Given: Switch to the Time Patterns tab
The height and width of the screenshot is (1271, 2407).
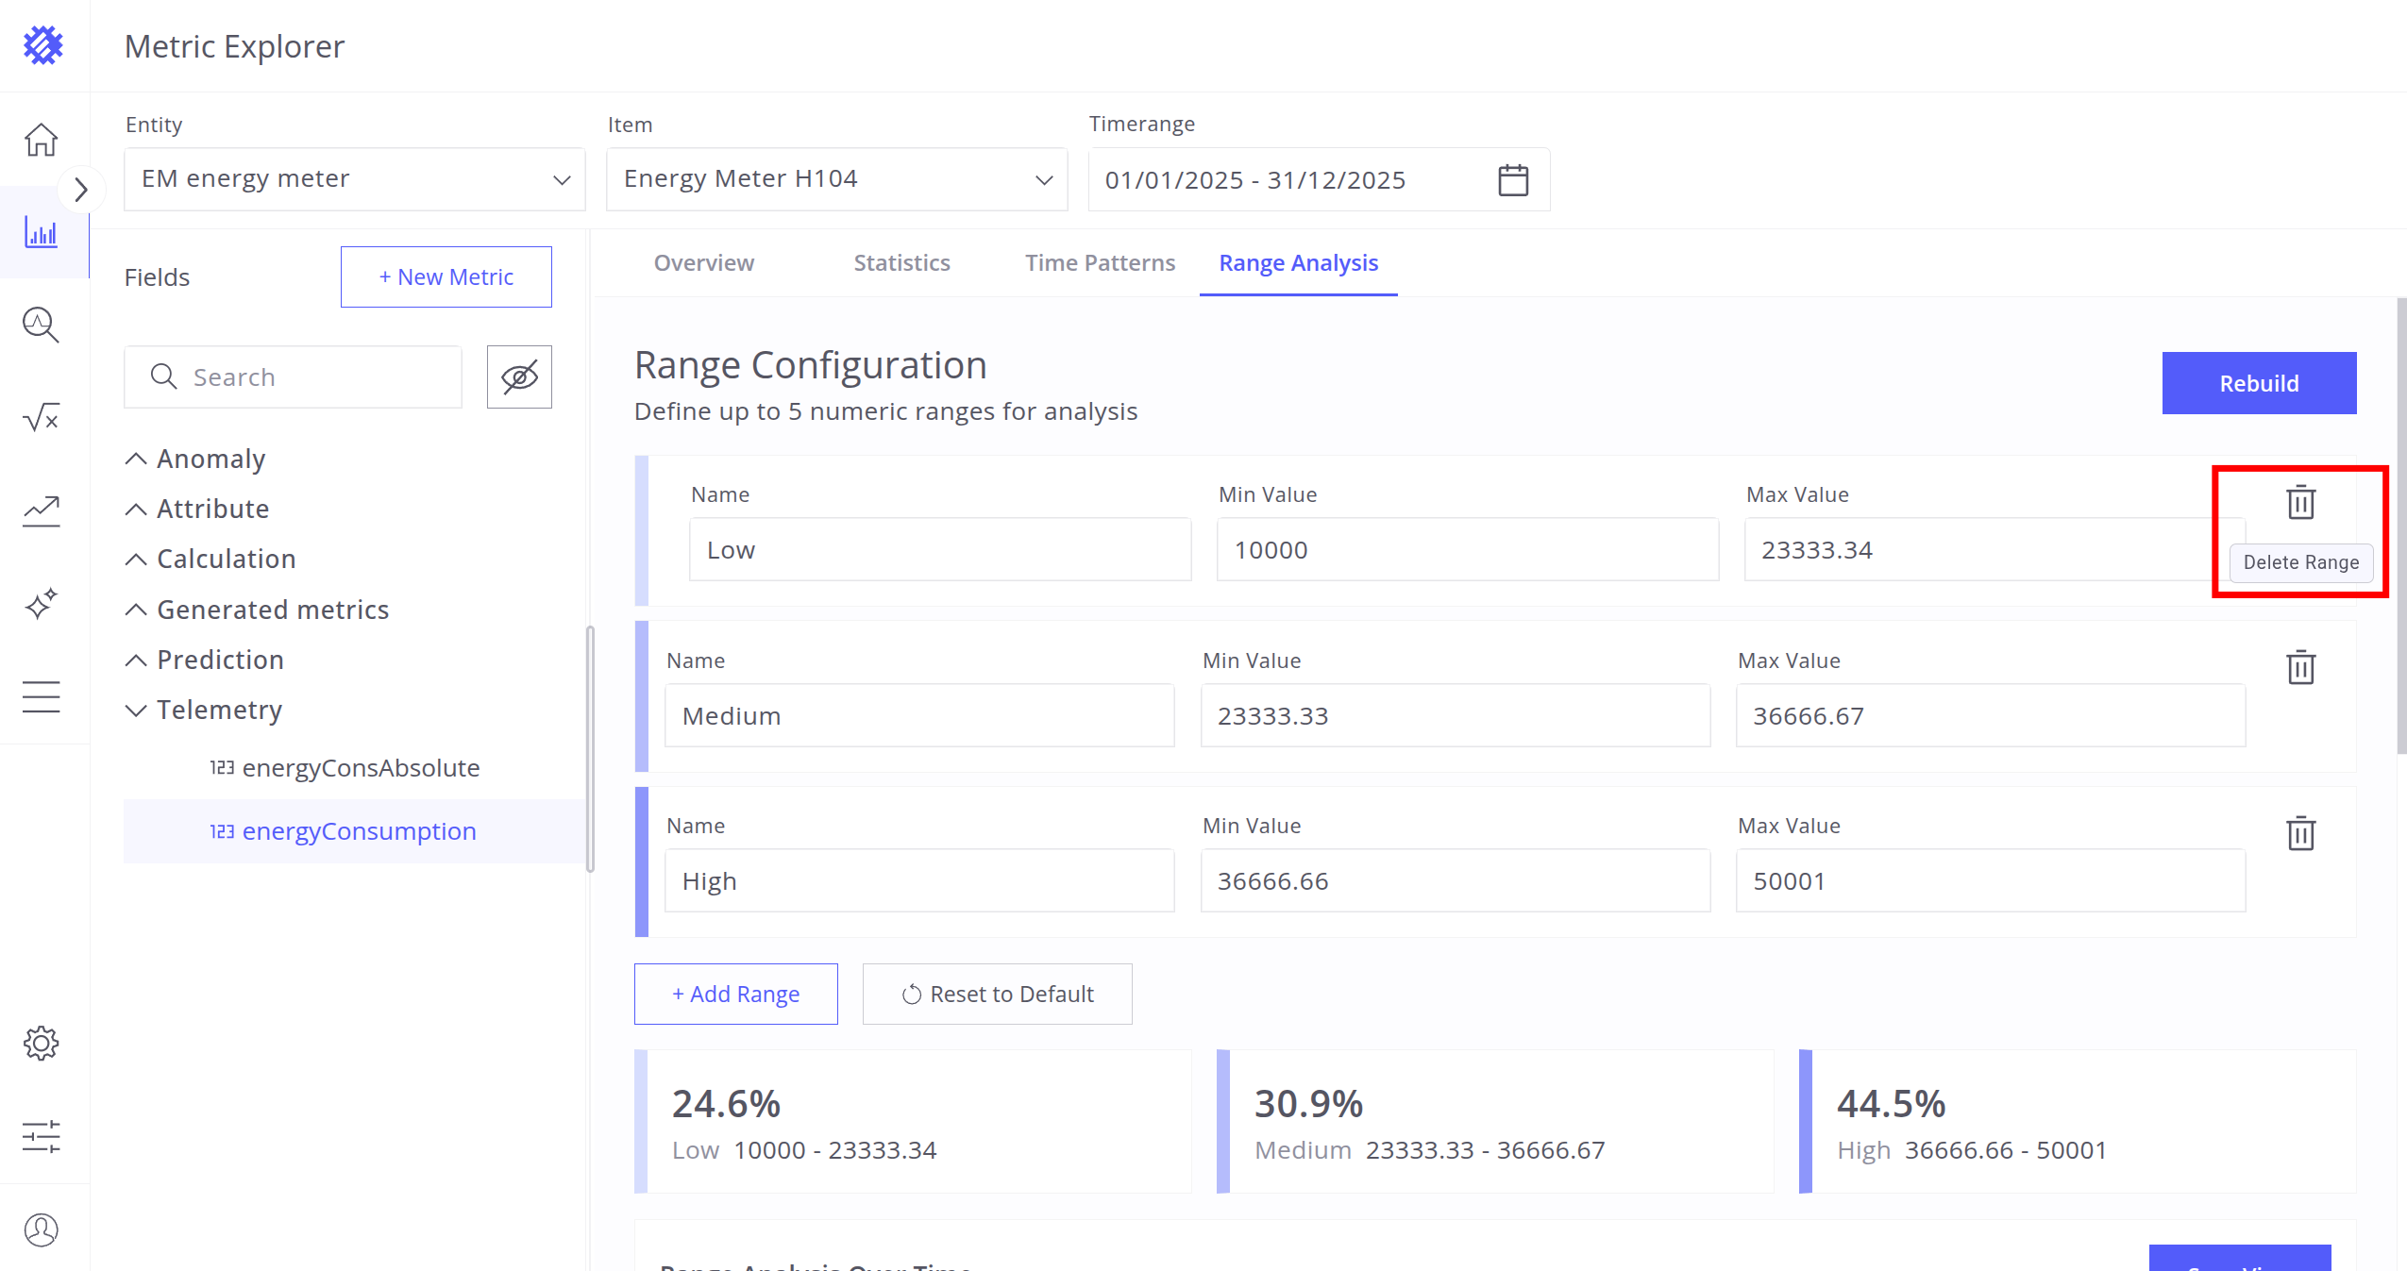Looking at the screenshot, I should click(x=1100, y=262).
